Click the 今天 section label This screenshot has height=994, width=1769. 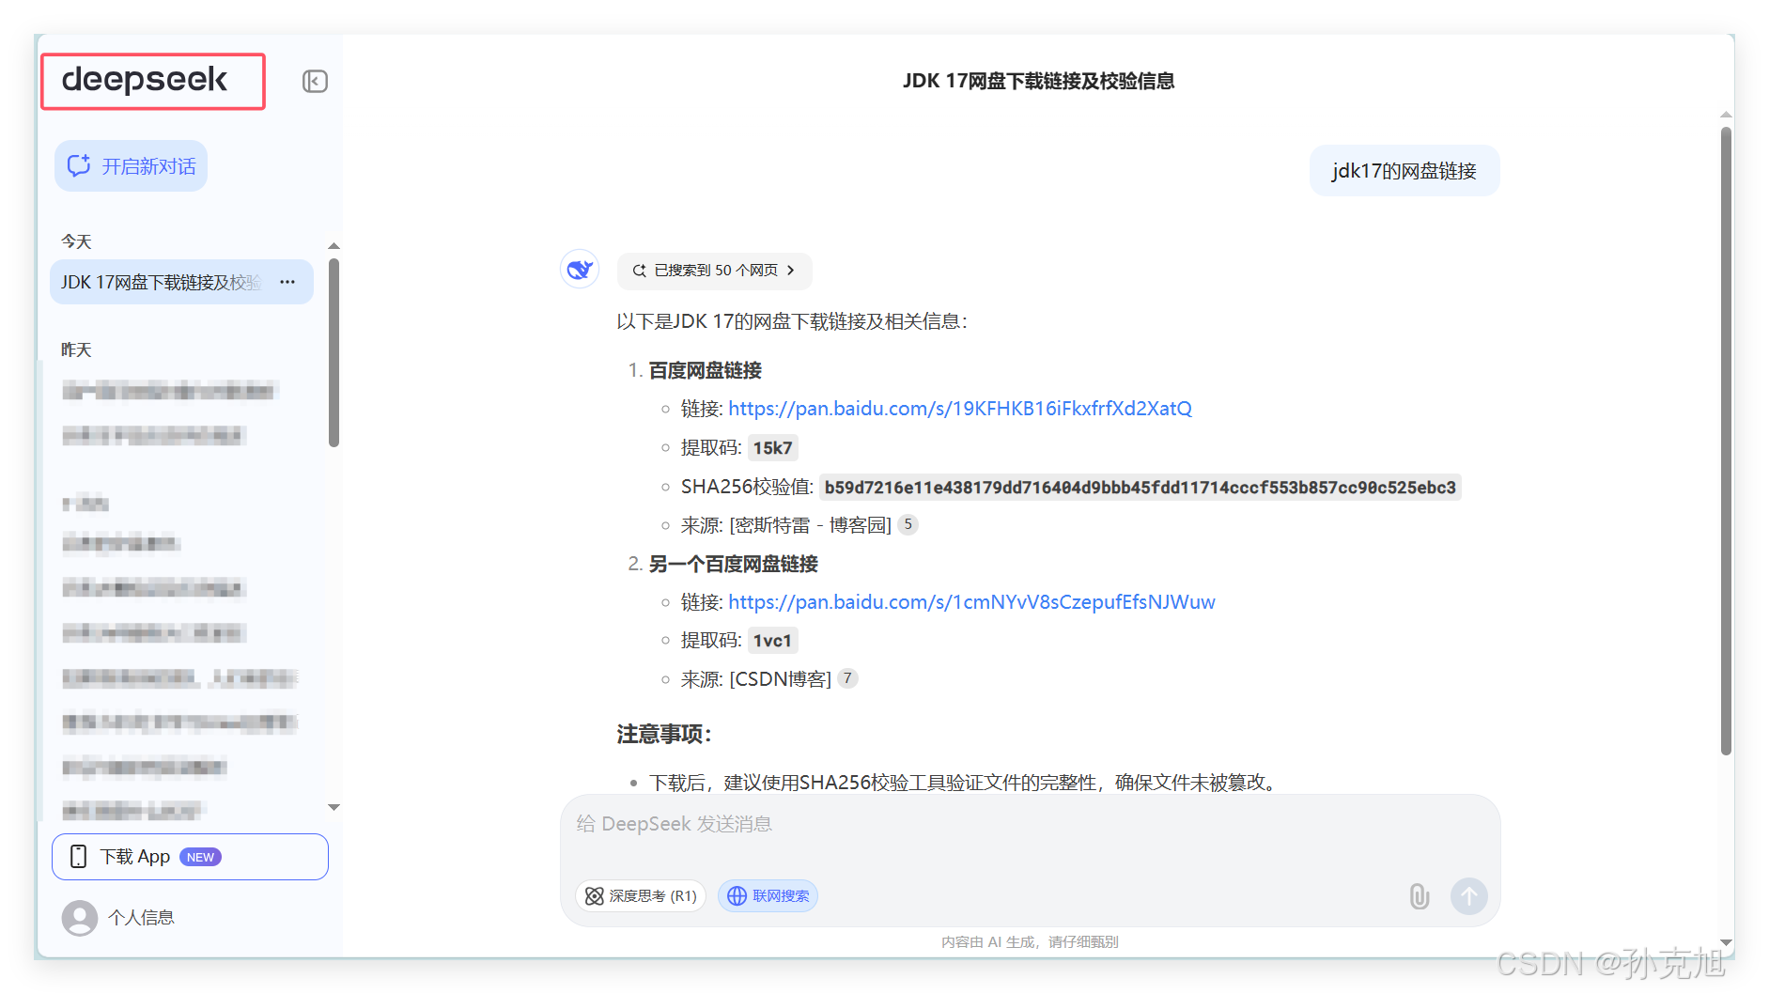(x=76, y=241)
